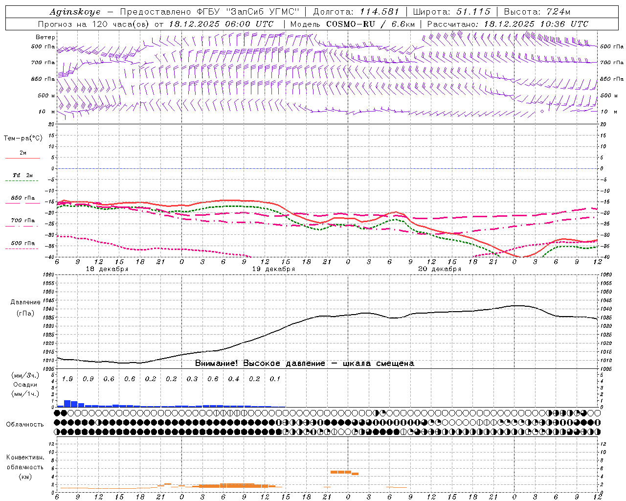Click the station name Aginskoye in the header
This screenshot has height=501, width=626.
(x=75, y=12)
